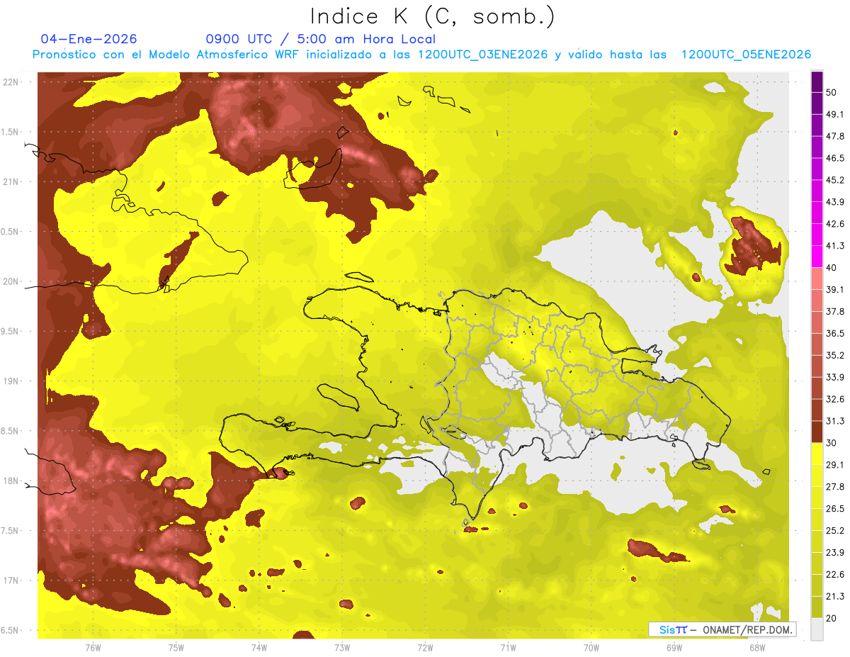Viewport: 850px width, 657px height.
Task: Click the '68W' longitude label
Action: pos(757,648)
